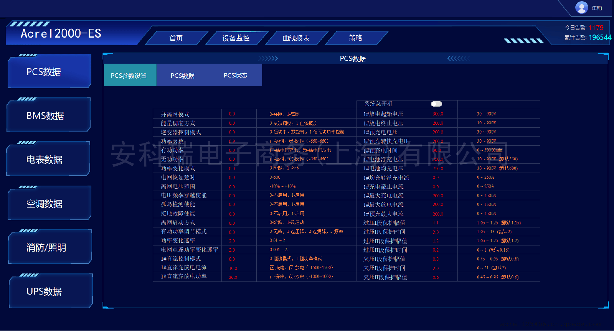Click the 1#预充电时间 value 30.0
The height and width of the screenshot is (331, 614).
pos(437,150)
